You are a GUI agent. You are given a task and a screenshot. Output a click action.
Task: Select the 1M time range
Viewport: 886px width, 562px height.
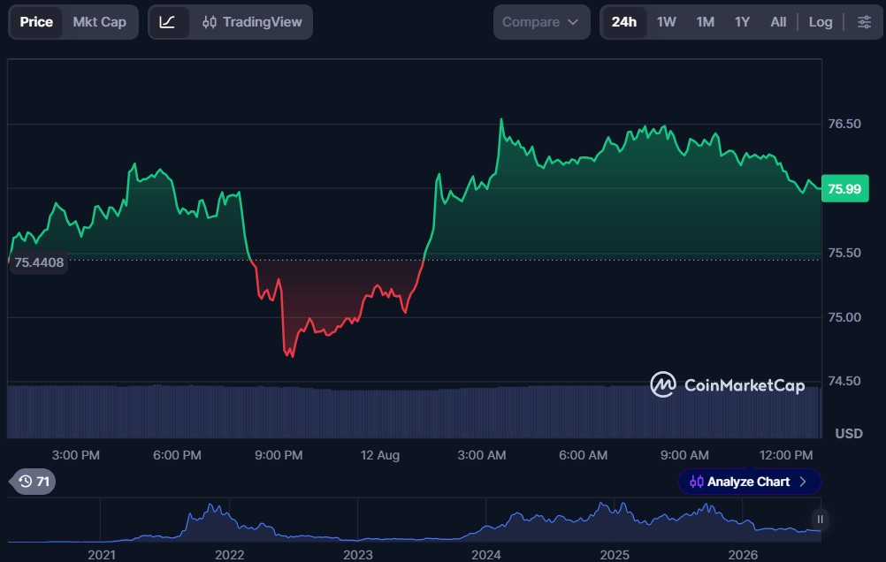(x=706, y=22)
